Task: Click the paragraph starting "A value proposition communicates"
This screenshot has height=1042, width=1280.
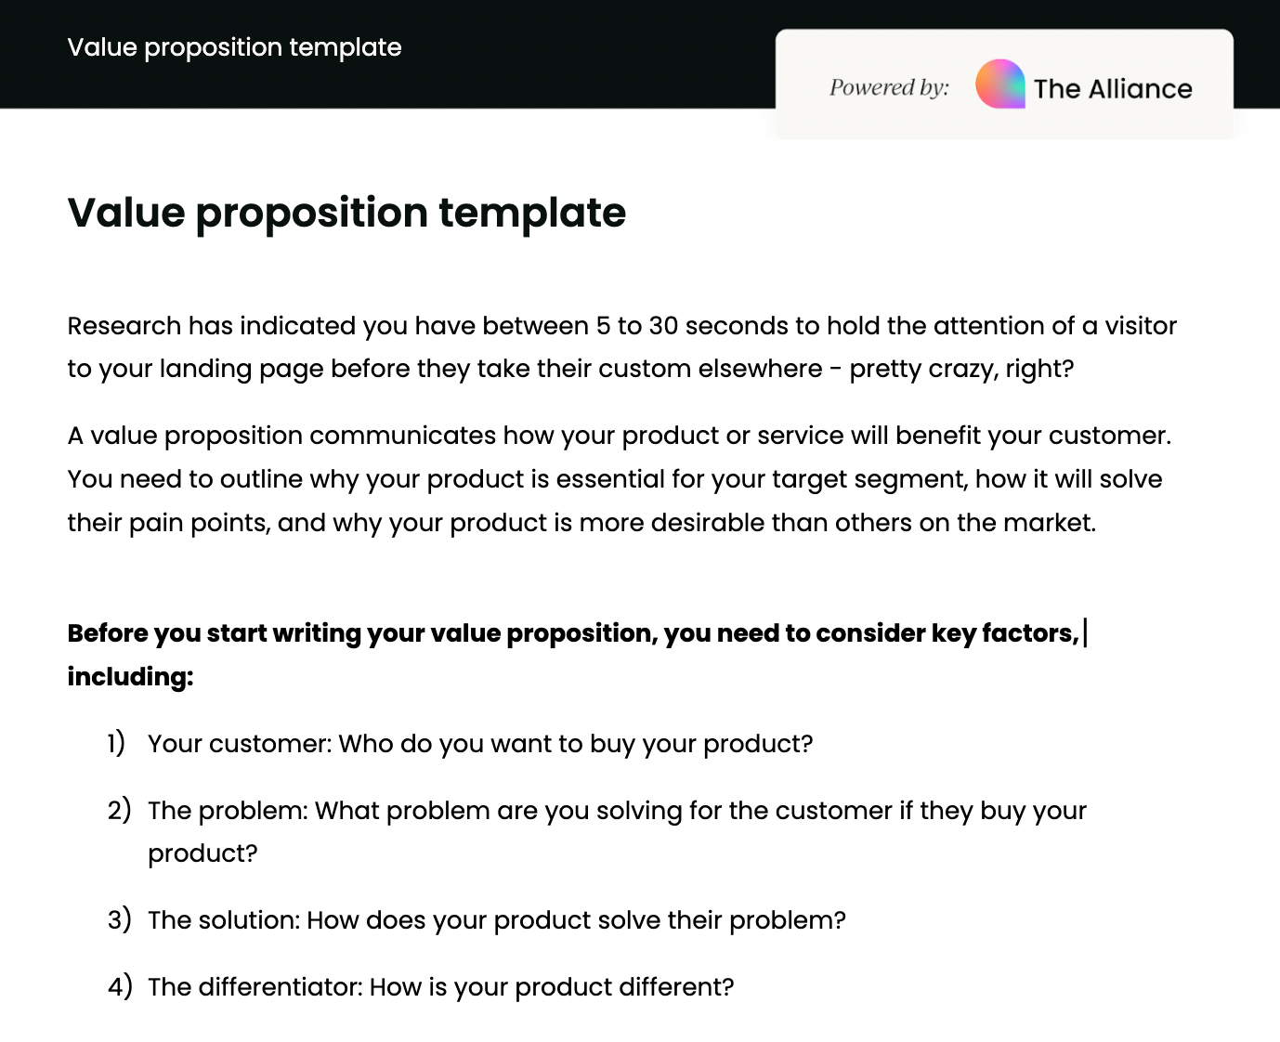Action: coord(619,436)
